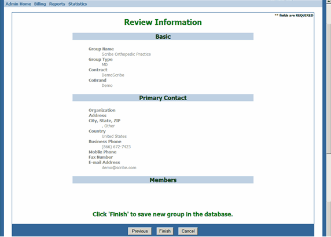
Task: Click Finish to save the group
Action: coord(165,231)
